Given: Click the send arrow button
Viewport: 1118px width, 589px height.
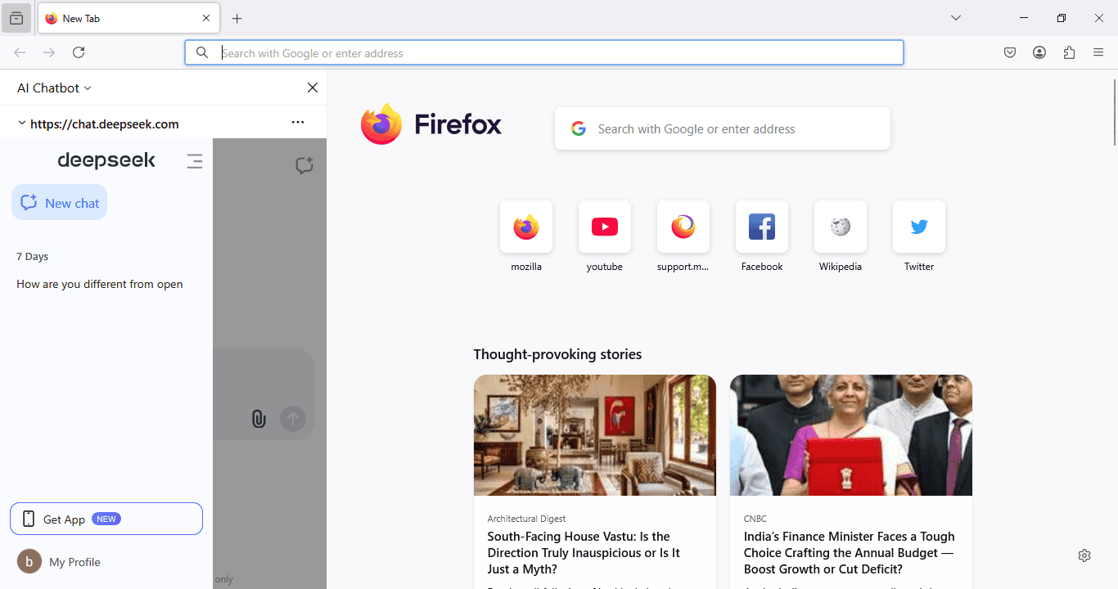Looking at the screenshot, I should 293,419.
